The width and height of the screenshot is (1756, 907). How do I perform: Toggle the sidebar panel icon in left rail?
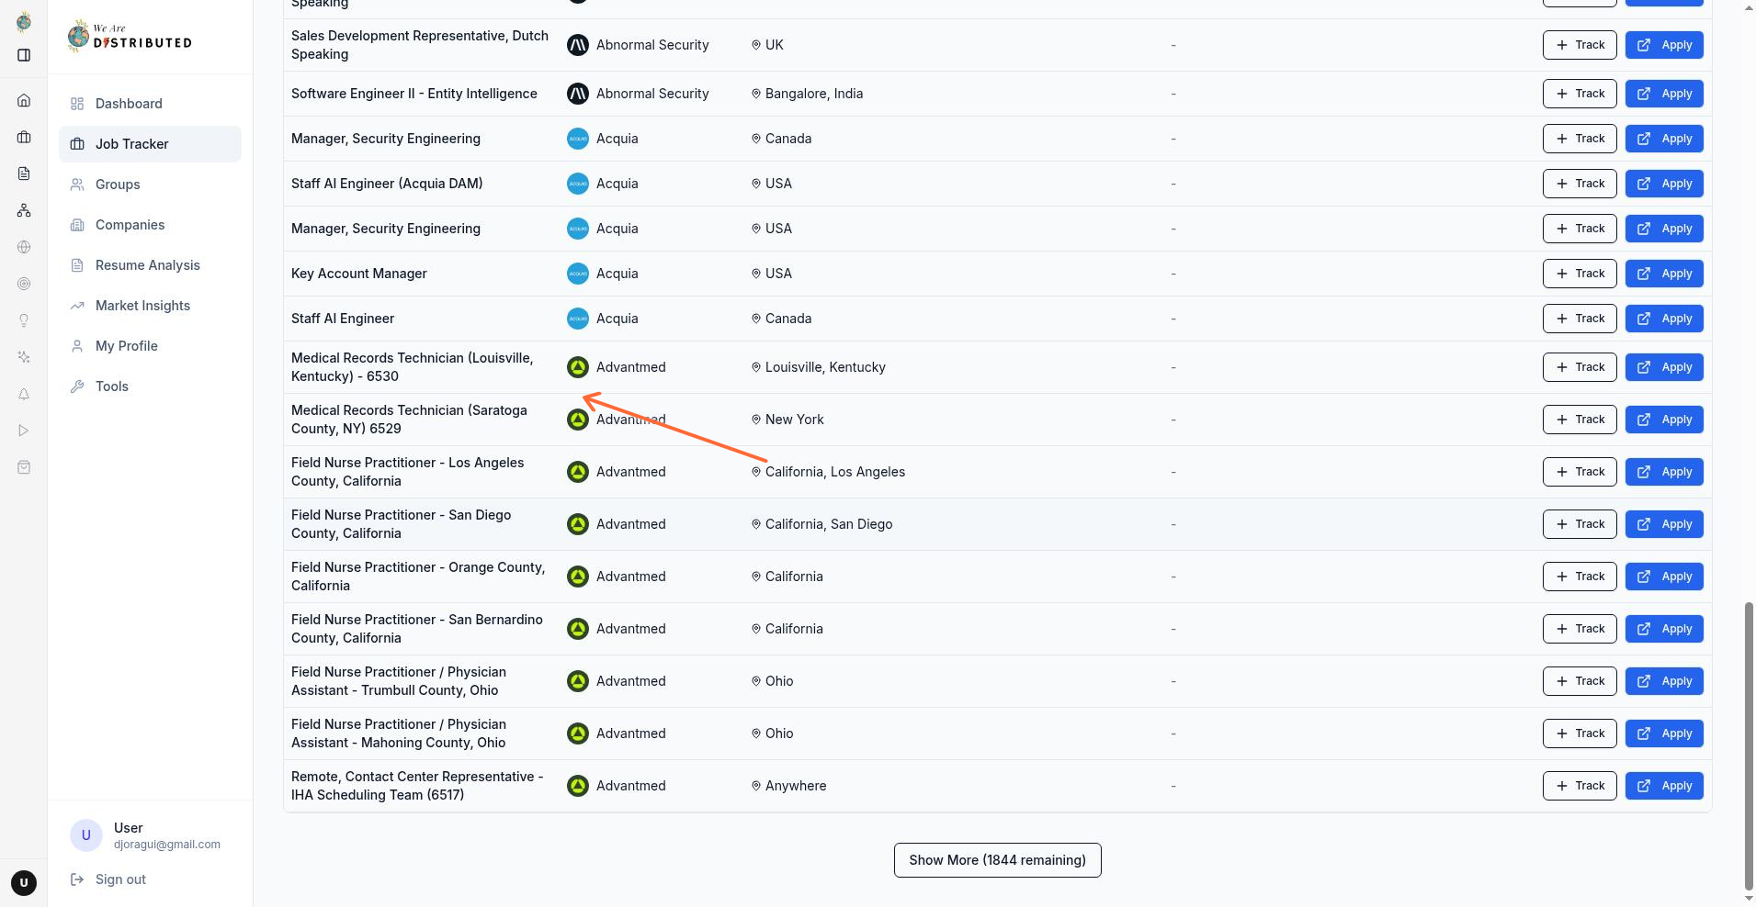click(24, 55)
